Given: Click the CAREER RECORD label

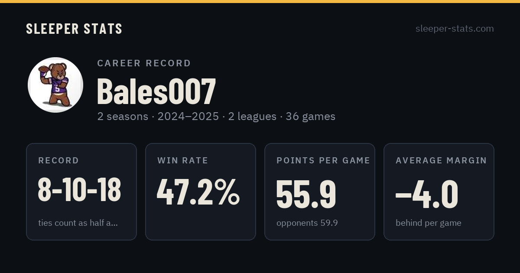Looking at the screenshot, I should [144, 63].
